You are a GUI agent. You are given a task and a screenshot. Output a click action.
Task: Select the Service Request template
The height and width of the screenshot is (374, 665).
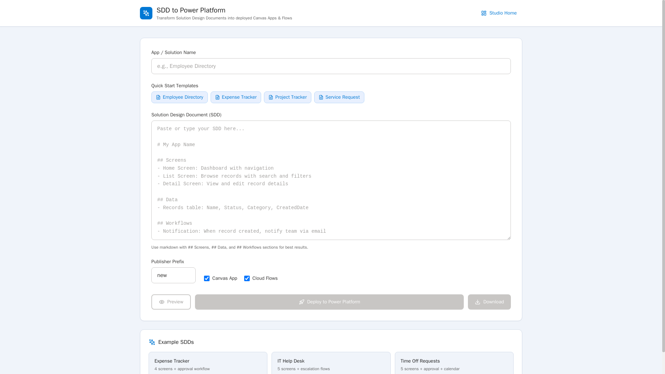click(x=339, y=97)
